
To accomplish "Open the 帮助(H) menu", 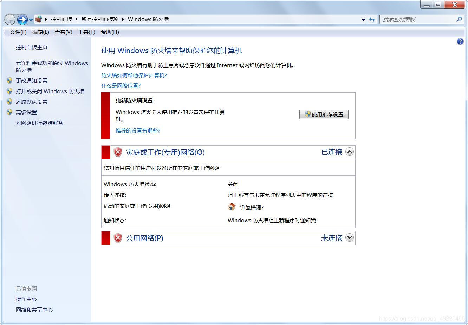I will [110, 32].
